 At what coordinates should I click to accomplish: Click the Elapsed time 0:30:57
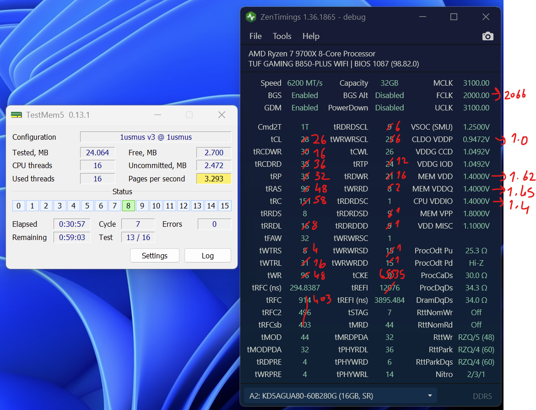tap(72, 224)
